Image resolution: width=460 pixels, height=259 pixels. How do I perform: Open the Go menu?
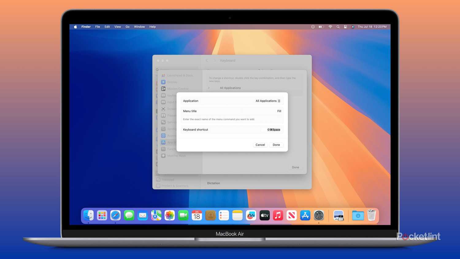128,27
